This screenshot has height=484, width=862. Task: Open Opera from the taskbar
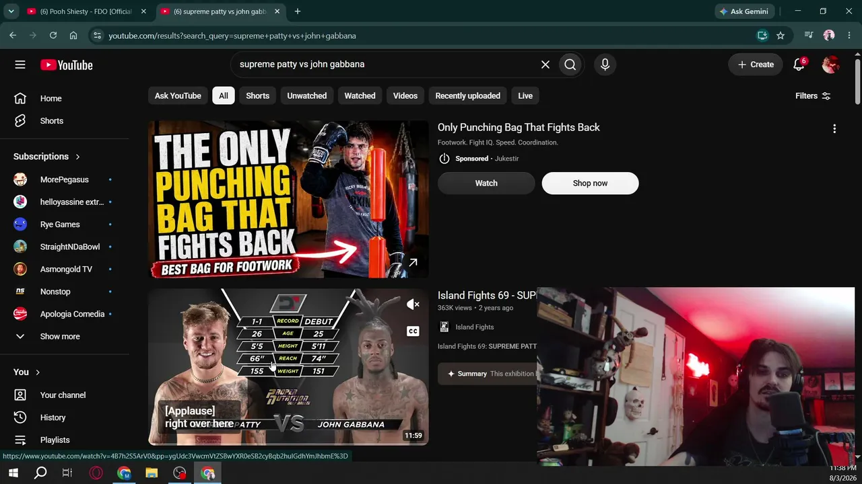[96, 473]
